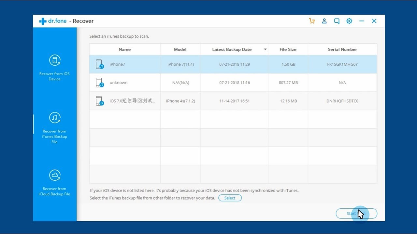The height and width of the screenshot is (234, 417).
Task: Click the serial number DNRHQFHSDTC0
Action: pyautogui.click(x=342, y=101)
